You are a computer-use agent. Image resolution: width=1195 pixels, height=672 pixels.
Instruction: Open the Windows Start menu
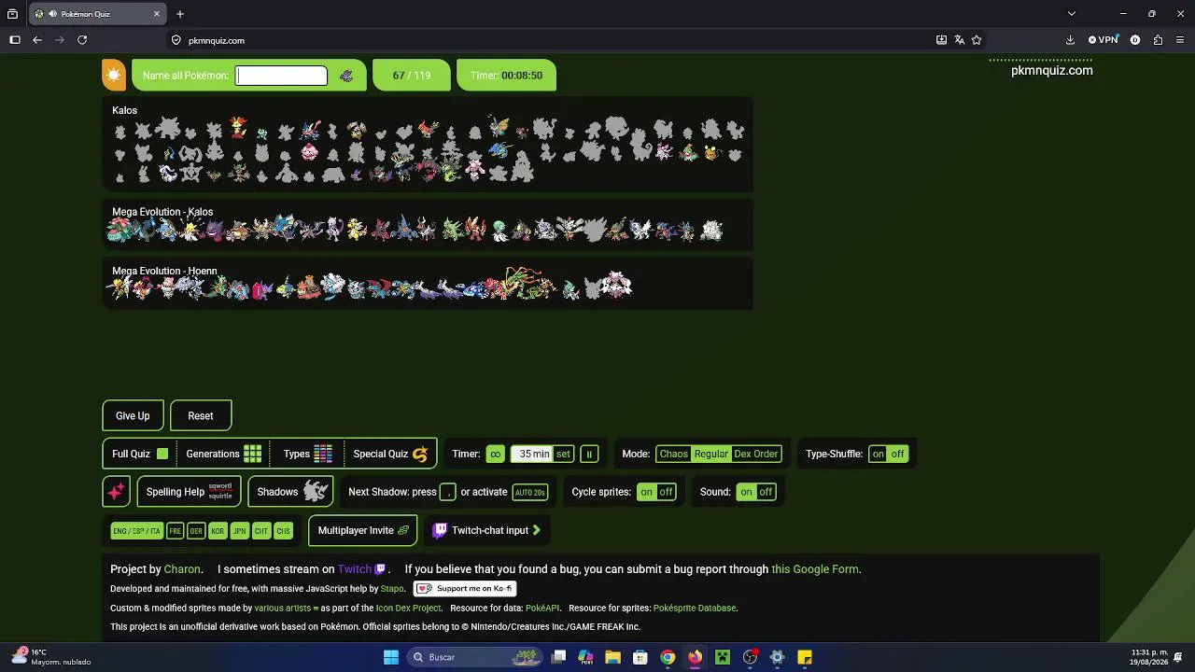click(x=391, y=657)
